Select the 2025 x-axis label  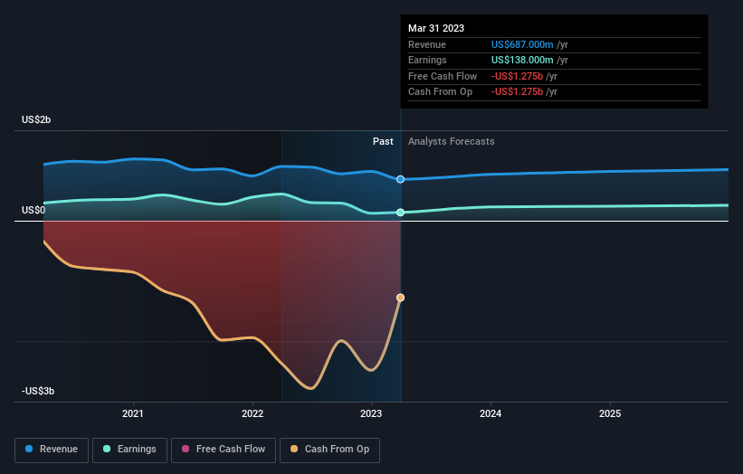[610, 414]
